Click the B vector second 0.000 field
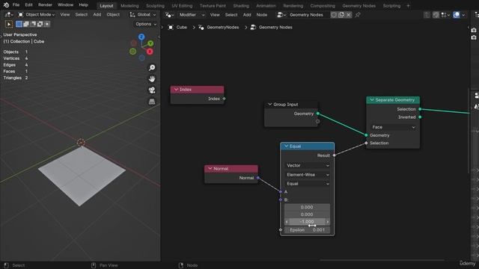 [307, 214]
